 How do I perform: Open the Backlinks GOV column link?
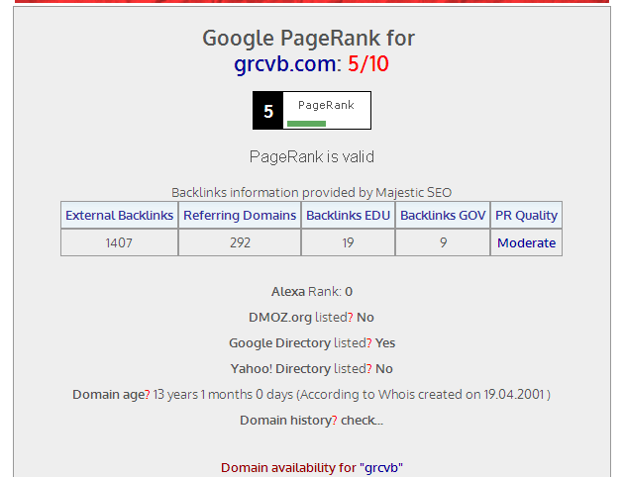tap(443, 215)
